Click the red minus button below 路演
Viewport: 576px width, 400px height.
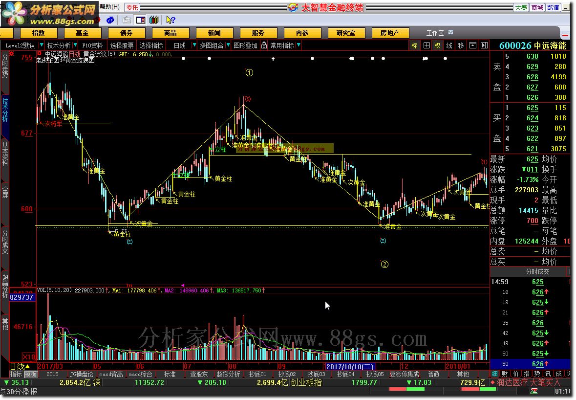[565, 35]
